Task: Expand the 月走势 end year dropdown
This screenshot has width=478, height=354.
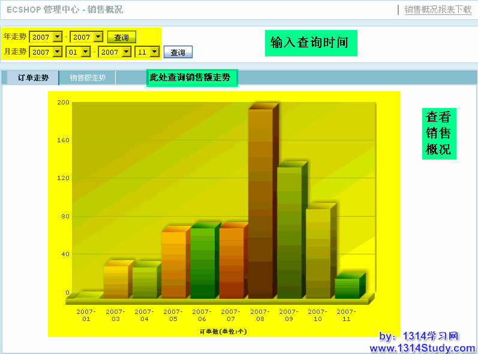Action: coord(115,52)
